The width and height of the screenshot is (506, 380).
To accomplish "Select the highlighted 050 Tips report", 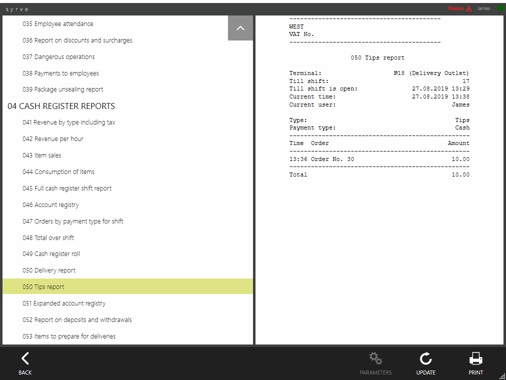I will (43, 287).
